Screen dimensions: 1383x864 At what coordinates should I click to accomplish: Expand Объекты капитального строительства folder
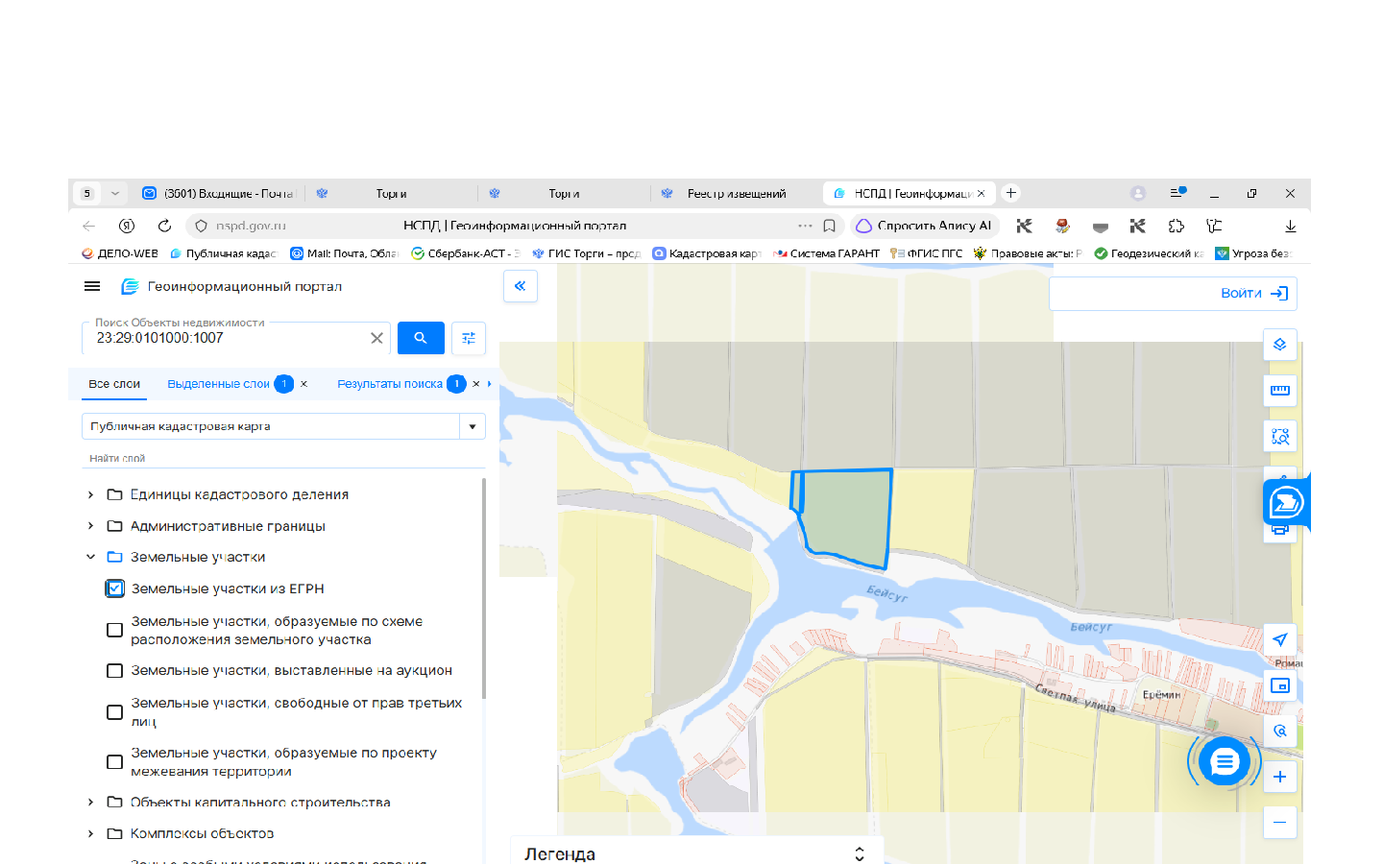[91, 802]
